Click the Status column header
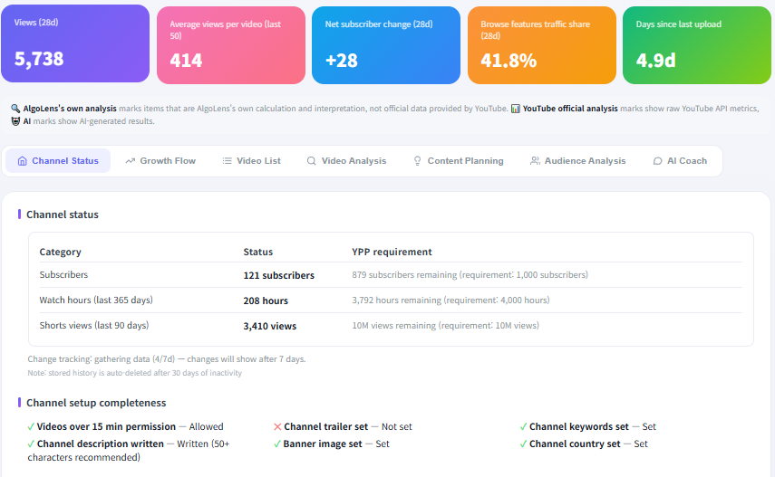Viewport: 775px width, 477px height. (258, 252)
